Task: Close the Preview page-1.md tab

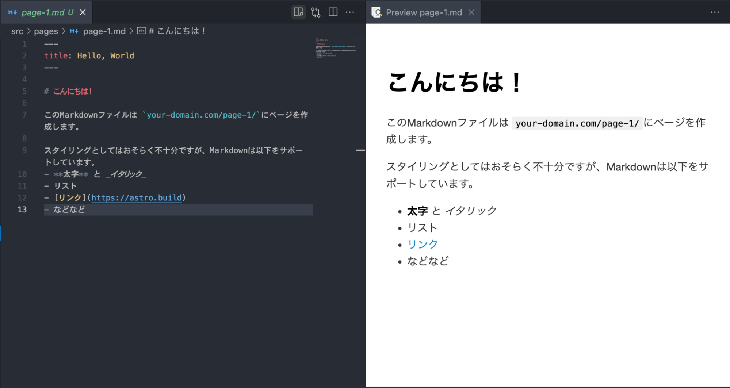Action: [471, 12]
